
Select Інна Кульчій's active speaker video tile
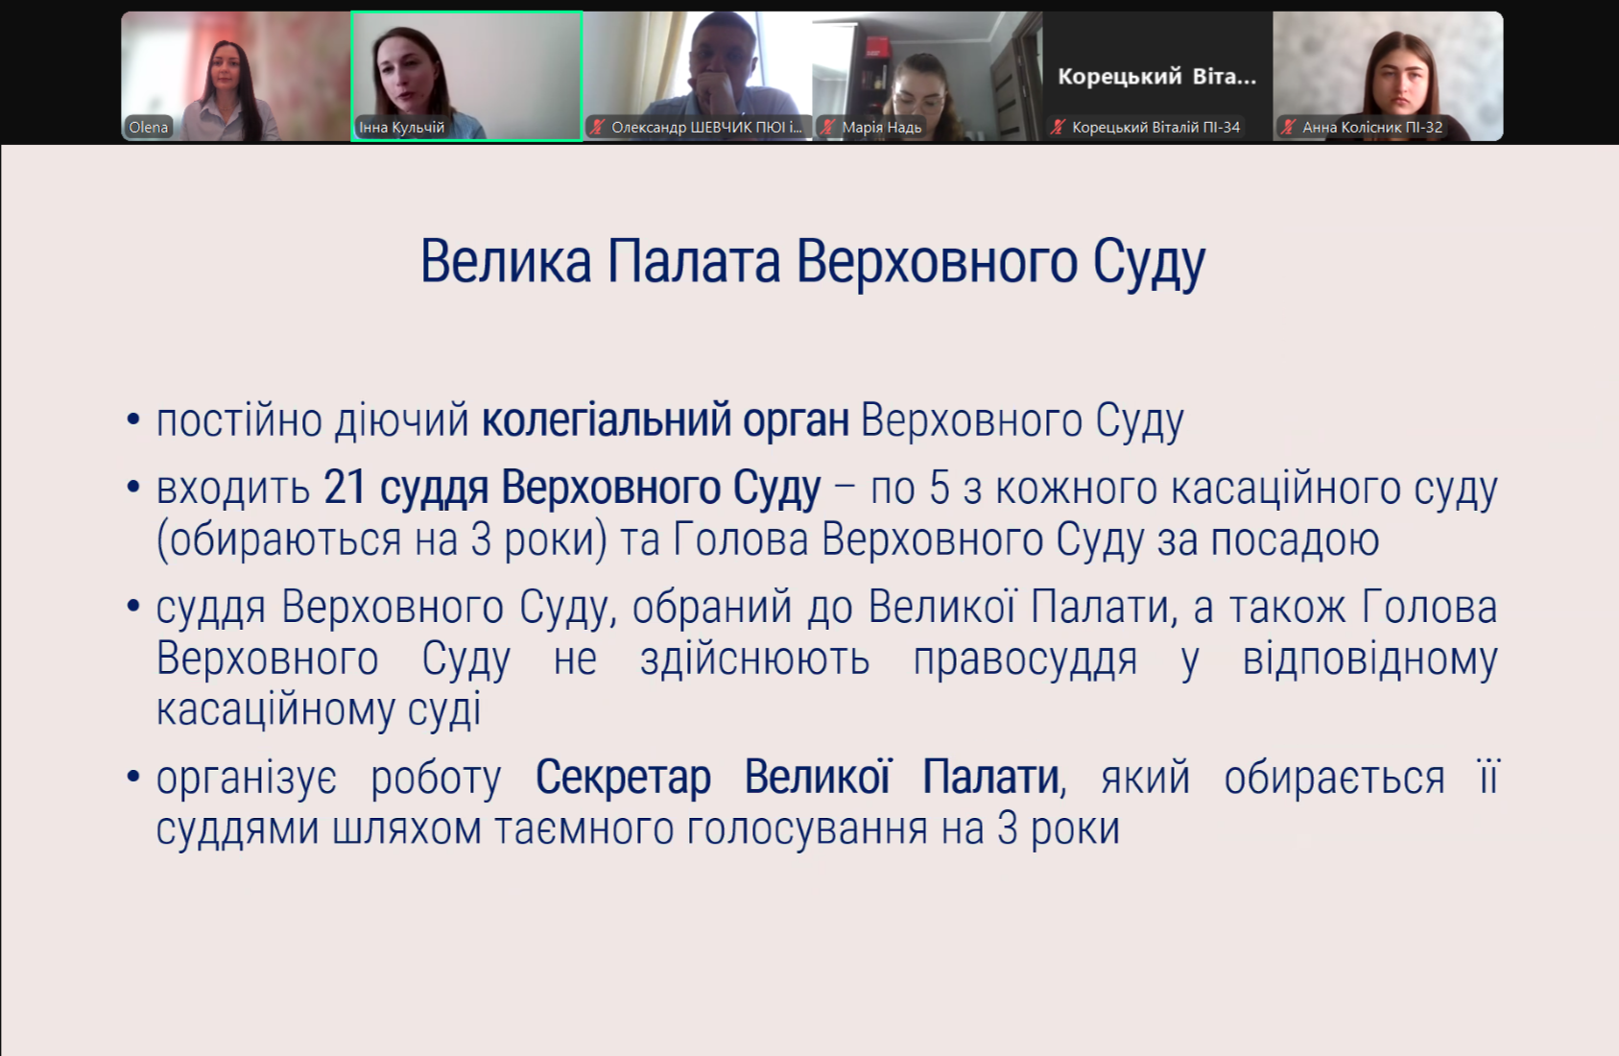pyautogui.click(x=466, y=77)
